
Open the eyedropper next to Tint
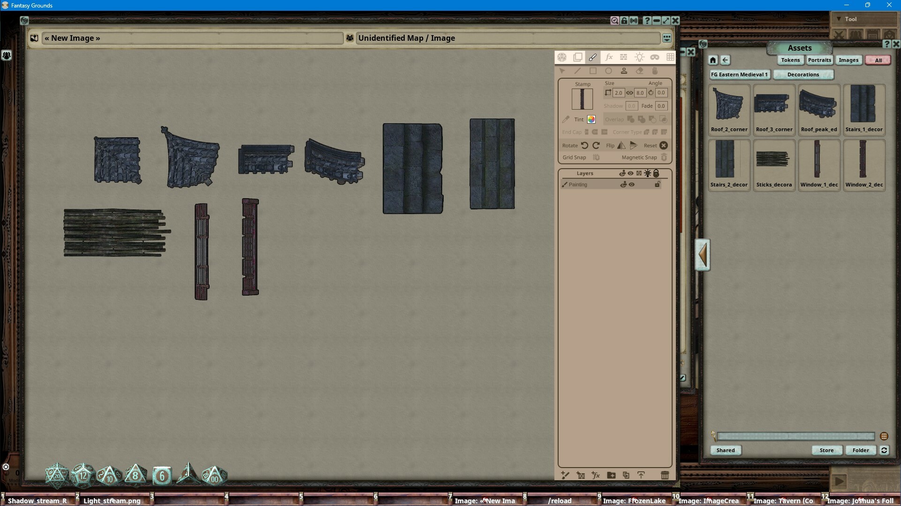click(x=565, y=119)
